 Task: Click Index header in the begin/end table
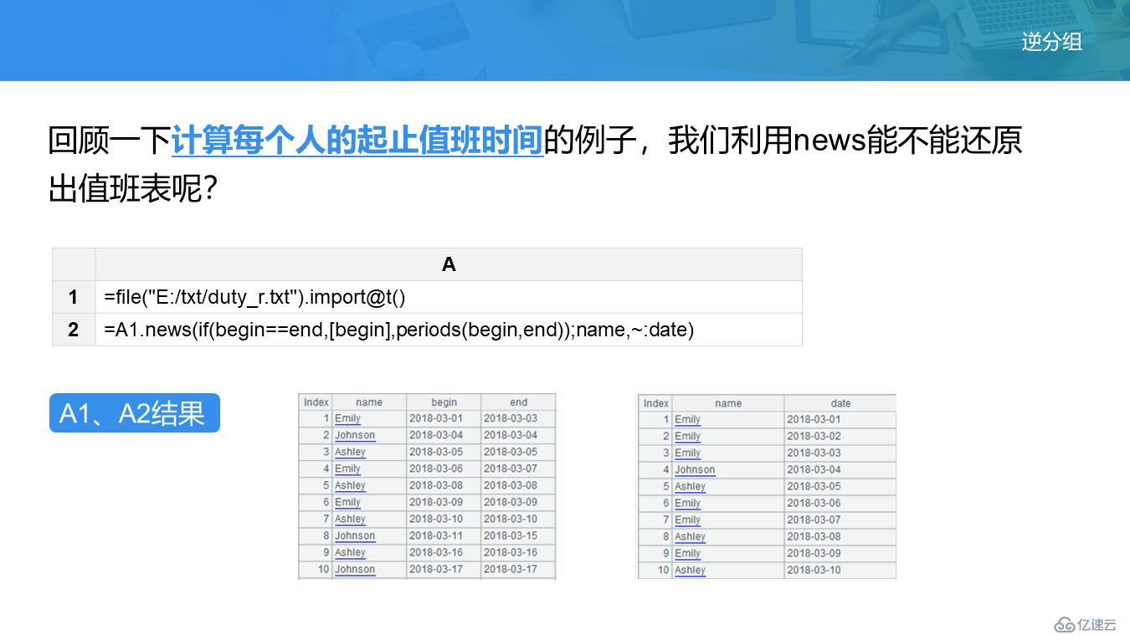pos(316,402)
